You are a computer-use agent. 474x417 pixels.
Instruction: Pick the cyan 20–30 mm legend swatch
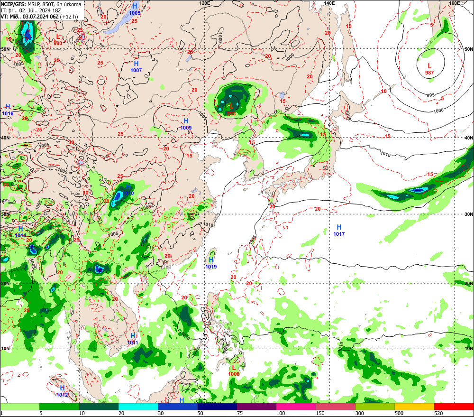click(138, 407)
